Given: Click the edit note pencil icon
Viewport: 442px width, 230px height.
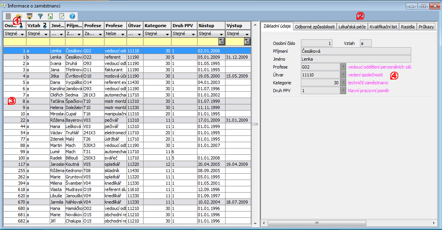Looking at the screenshot, I should click(62, 16).
